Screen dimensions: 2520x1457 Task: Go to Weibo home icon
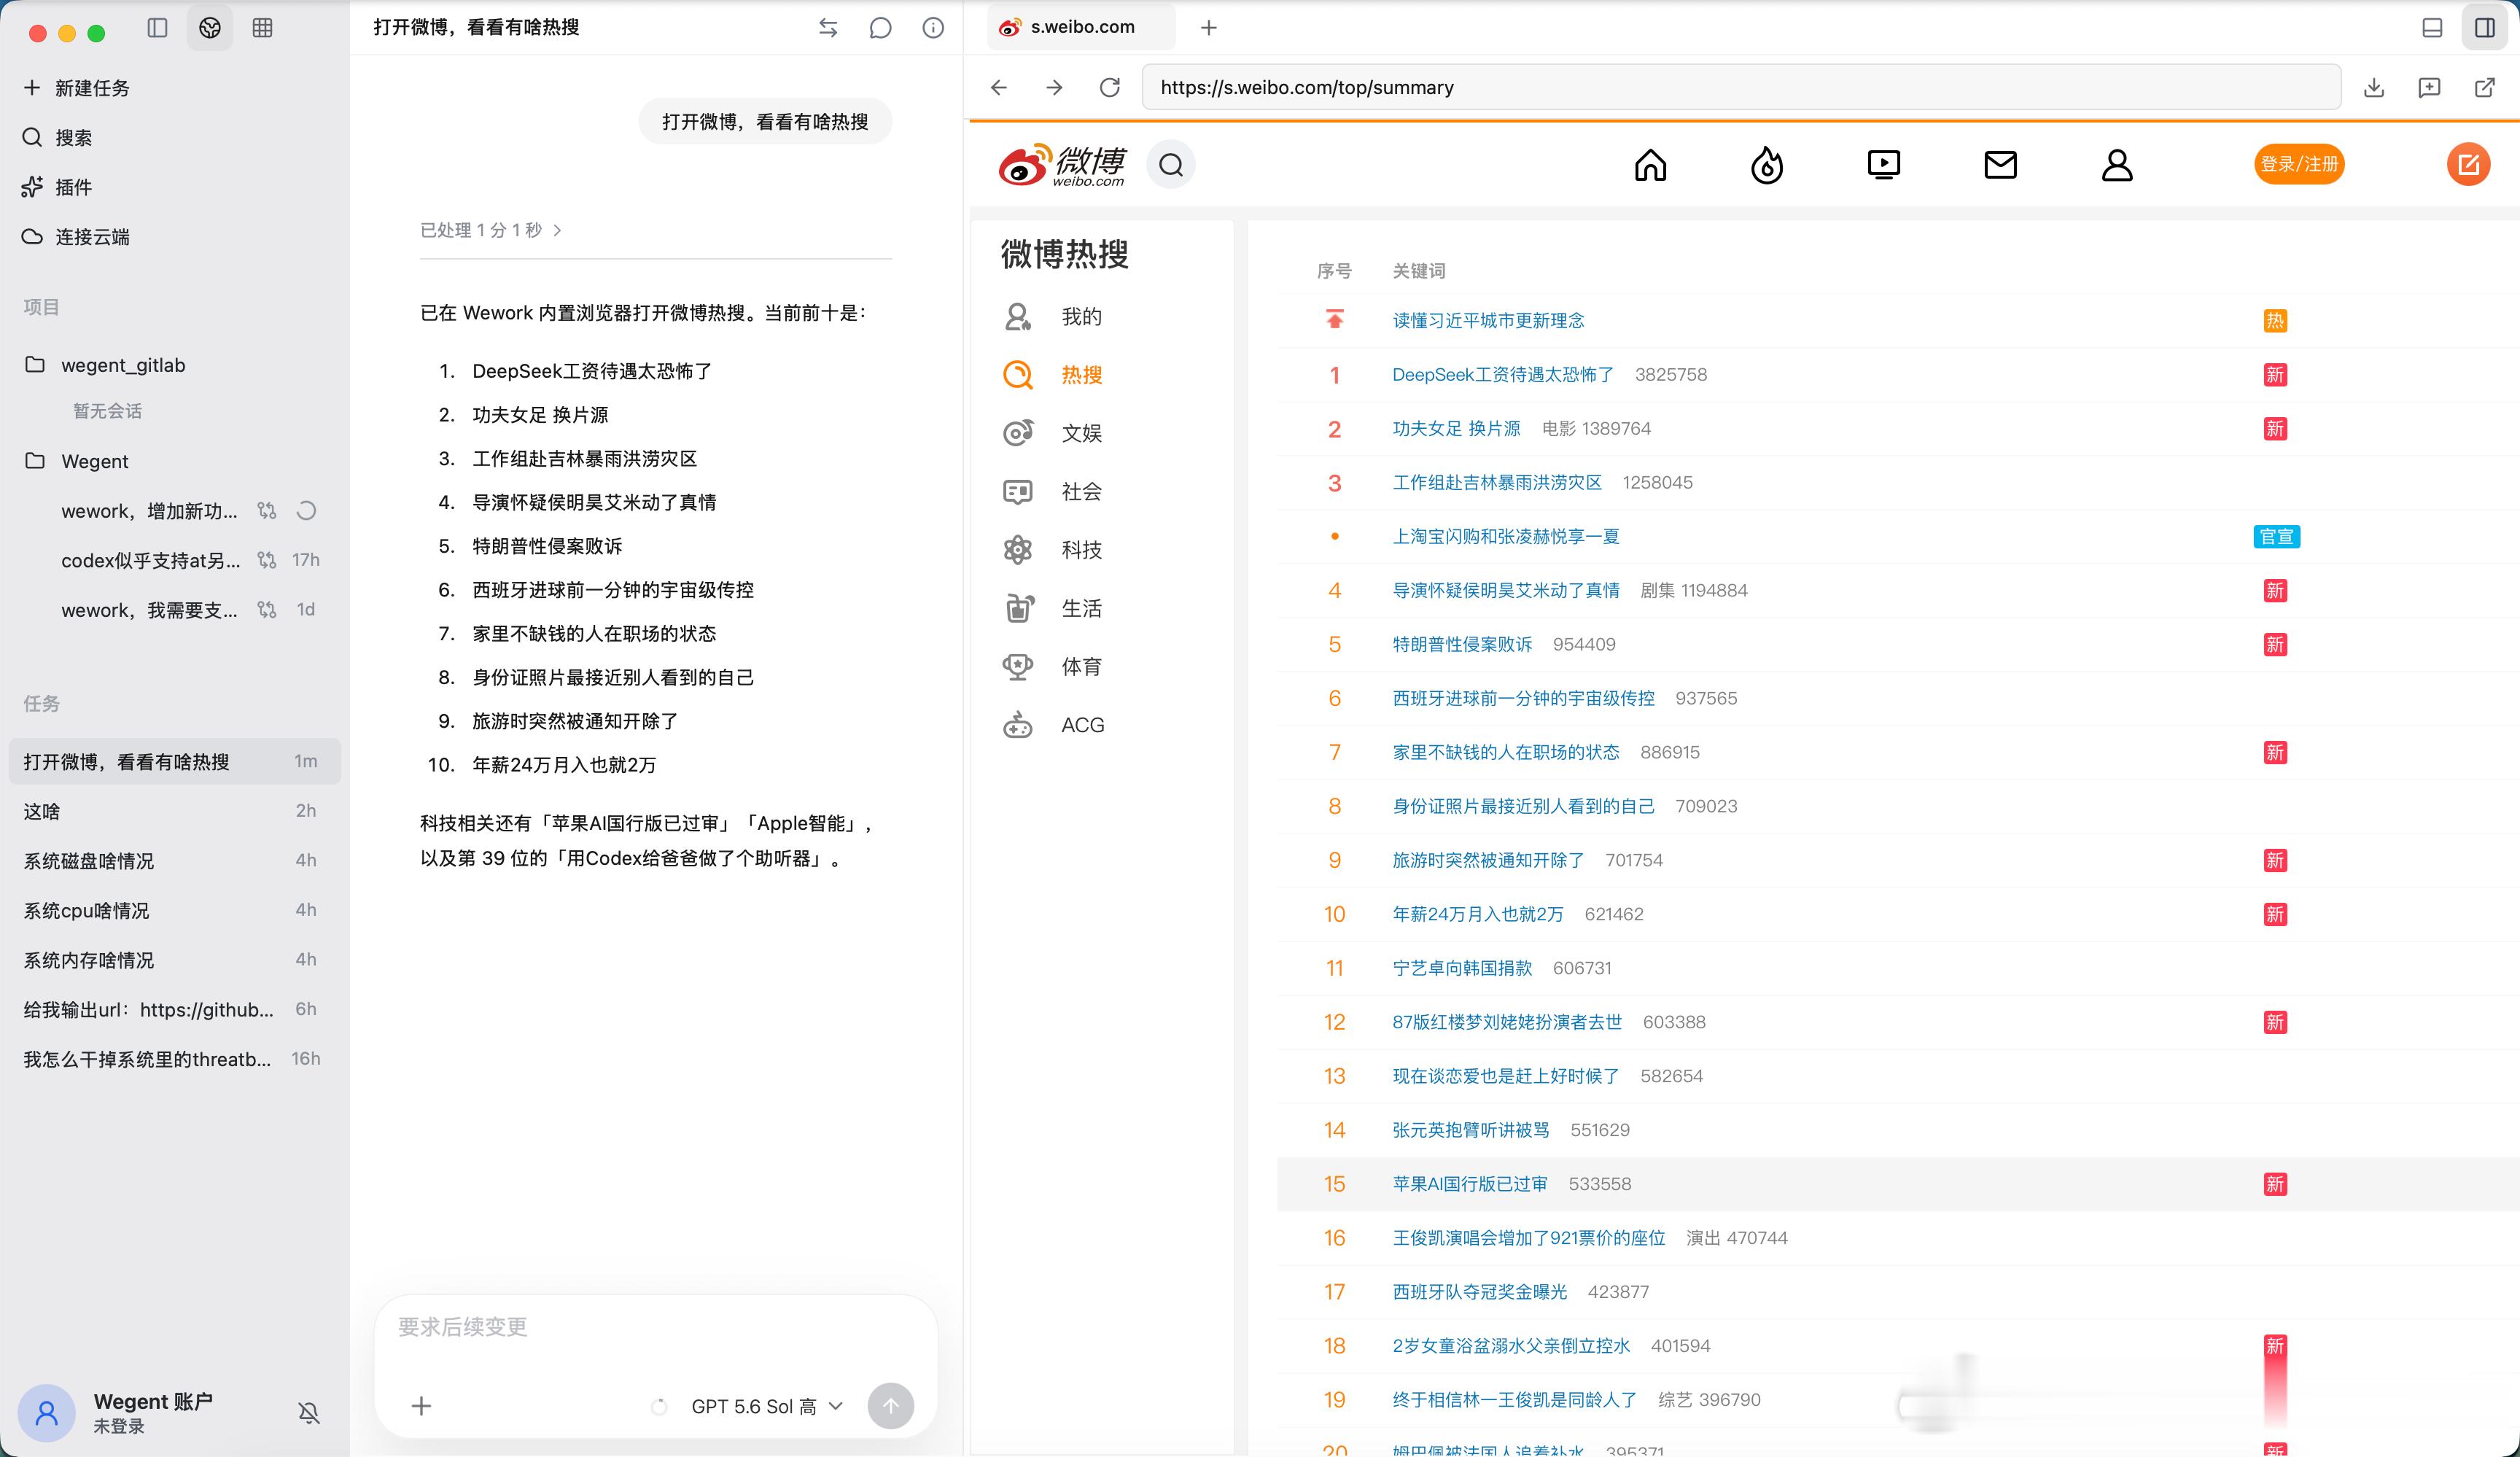click(1651, 165)
